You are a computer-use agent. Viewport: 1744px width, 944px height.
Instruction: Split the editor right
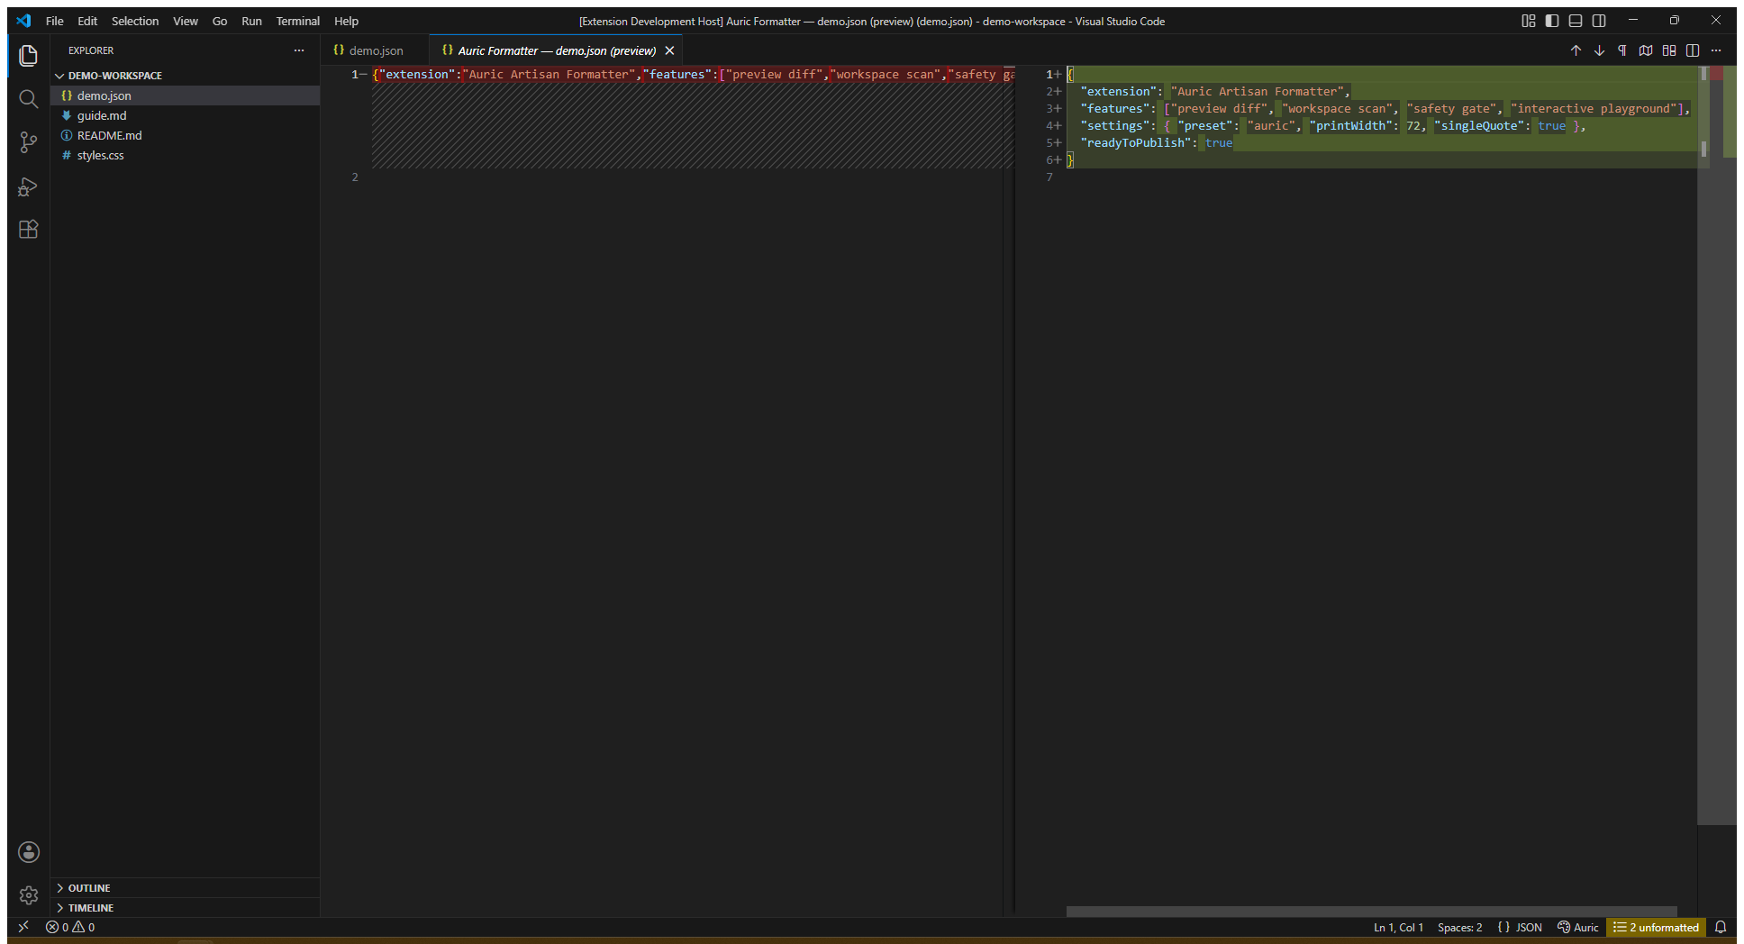point(1693,50)
